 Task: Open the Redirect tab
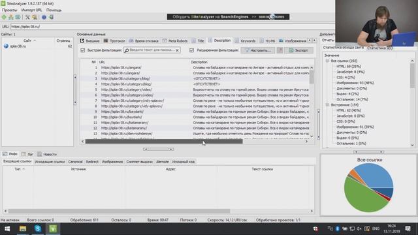coord(92,162)
